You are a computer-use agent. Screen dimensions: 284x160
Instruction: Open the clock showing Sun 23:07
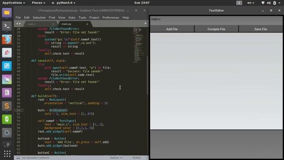[x=142, y=3]
